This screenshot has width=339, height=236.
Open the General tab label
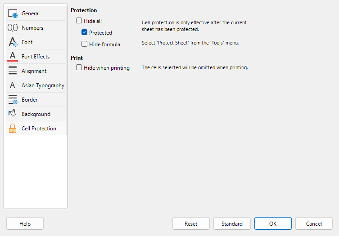[31, 13]
